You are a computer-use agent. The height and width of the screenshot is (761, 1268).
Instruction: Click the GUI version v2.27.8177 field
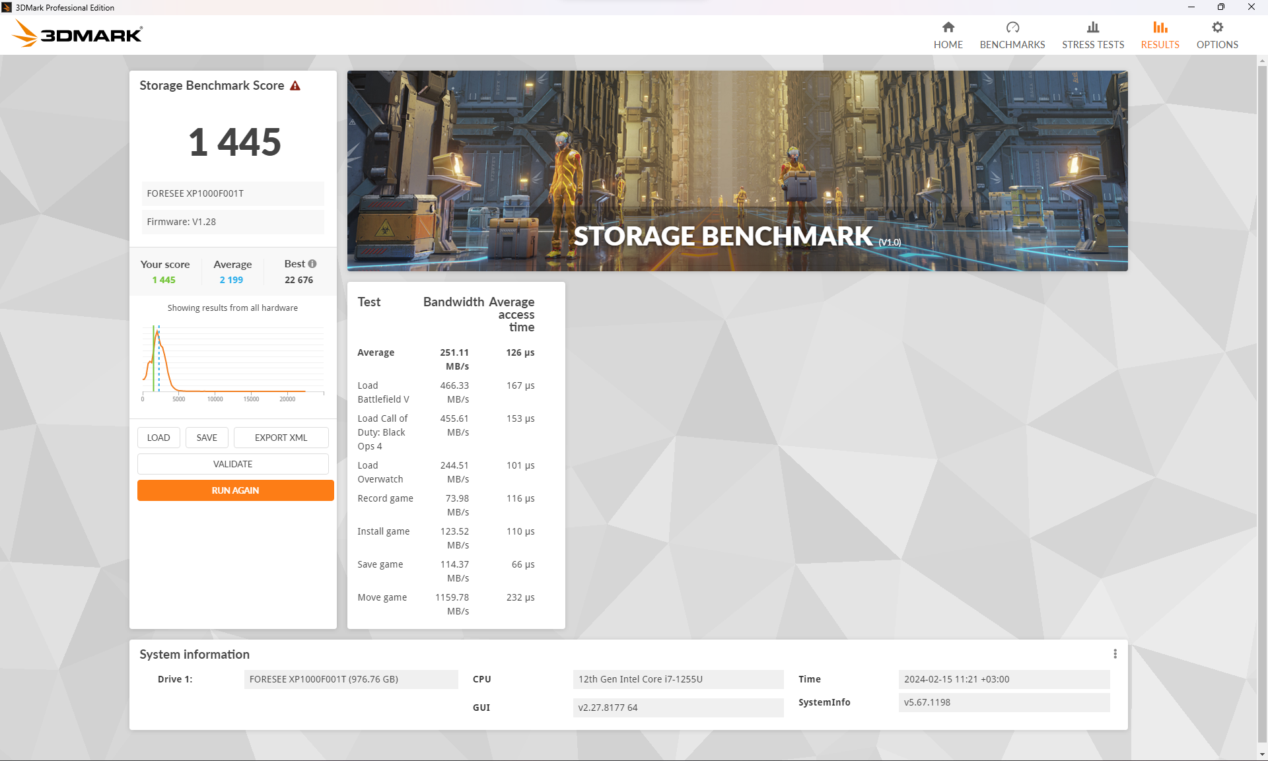(x=678, y=708)
